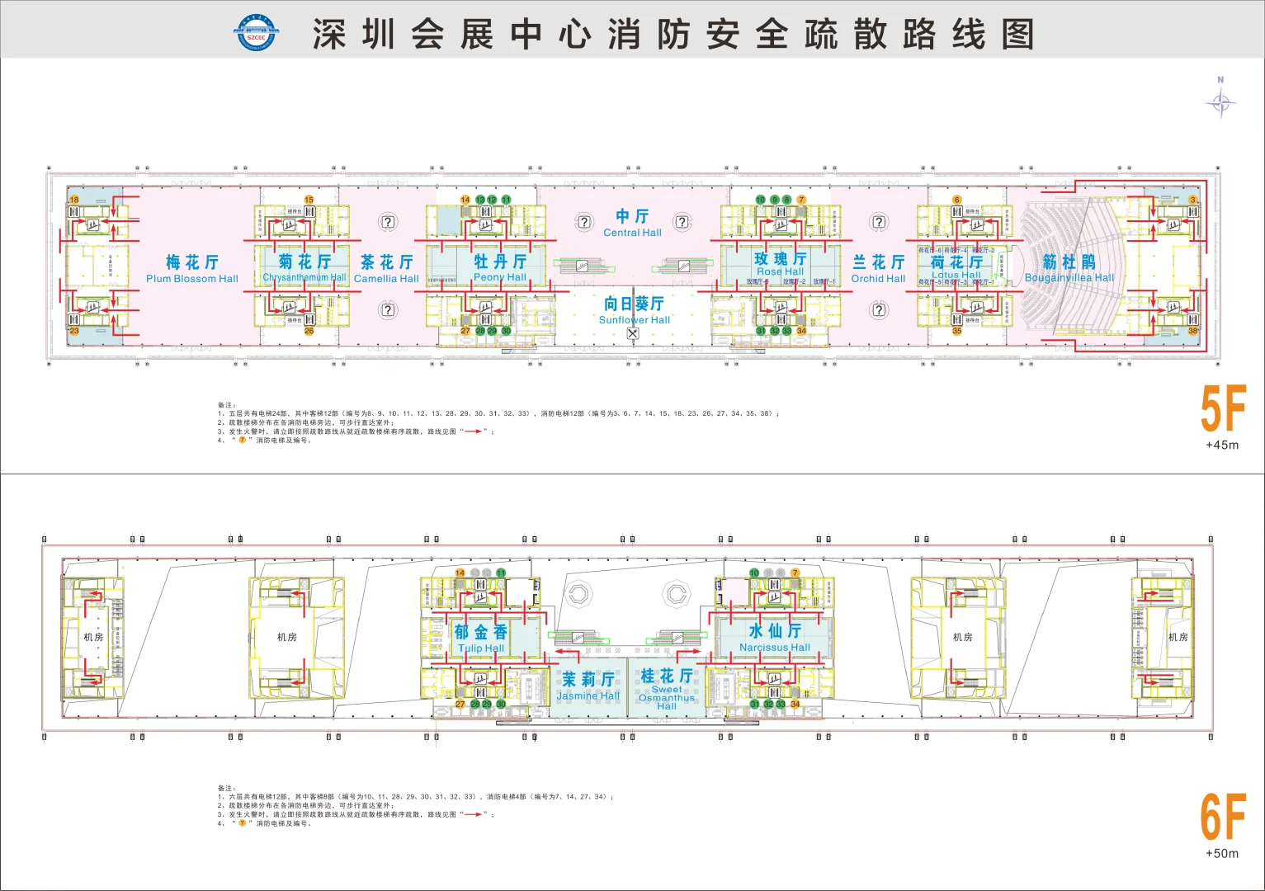This screenshot has width=1265, height=891.
Task: Select the orange badge 26 under Chrysanthemum Hall
Action: [x=309, y=331]
